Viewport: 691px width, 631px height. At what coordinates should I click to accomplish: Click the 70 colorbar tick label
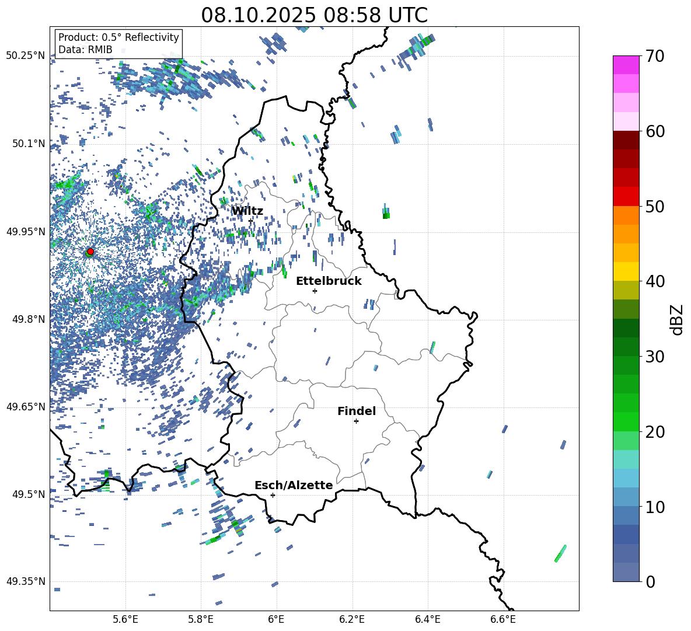654,56
